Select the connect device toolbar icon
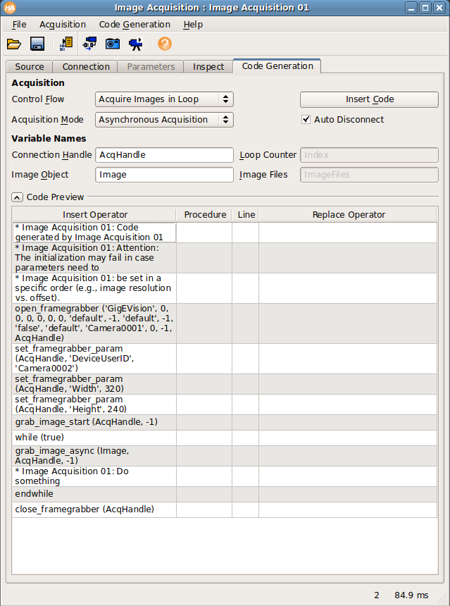 tap(89, 43)
